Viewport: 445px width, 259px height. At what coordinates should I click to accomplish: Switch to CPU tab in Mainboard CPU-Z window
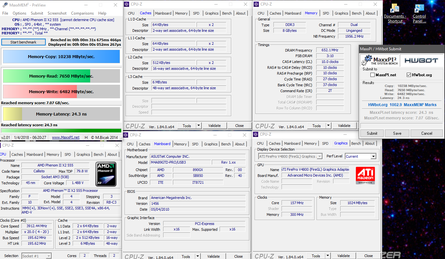[130, 144]
